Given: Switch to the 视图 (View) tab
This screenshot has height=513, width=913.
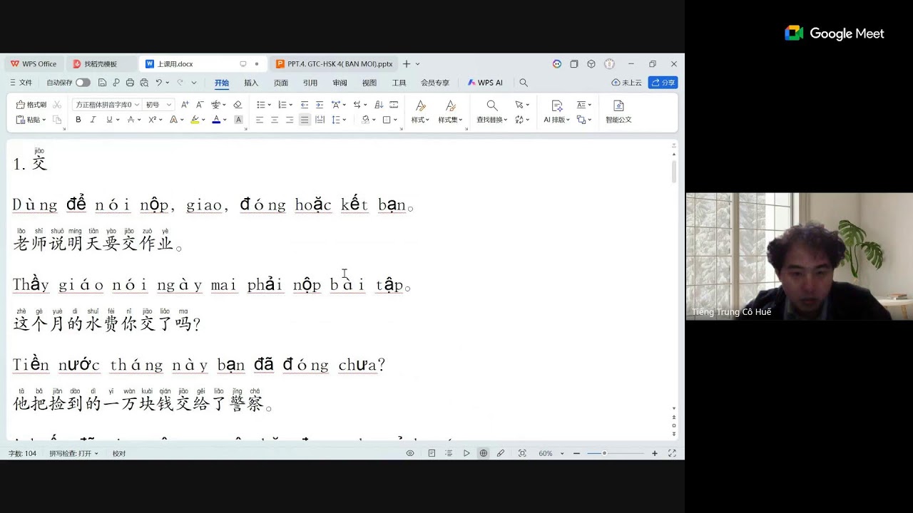Looking at the screenshot, I should pos(369,83).
